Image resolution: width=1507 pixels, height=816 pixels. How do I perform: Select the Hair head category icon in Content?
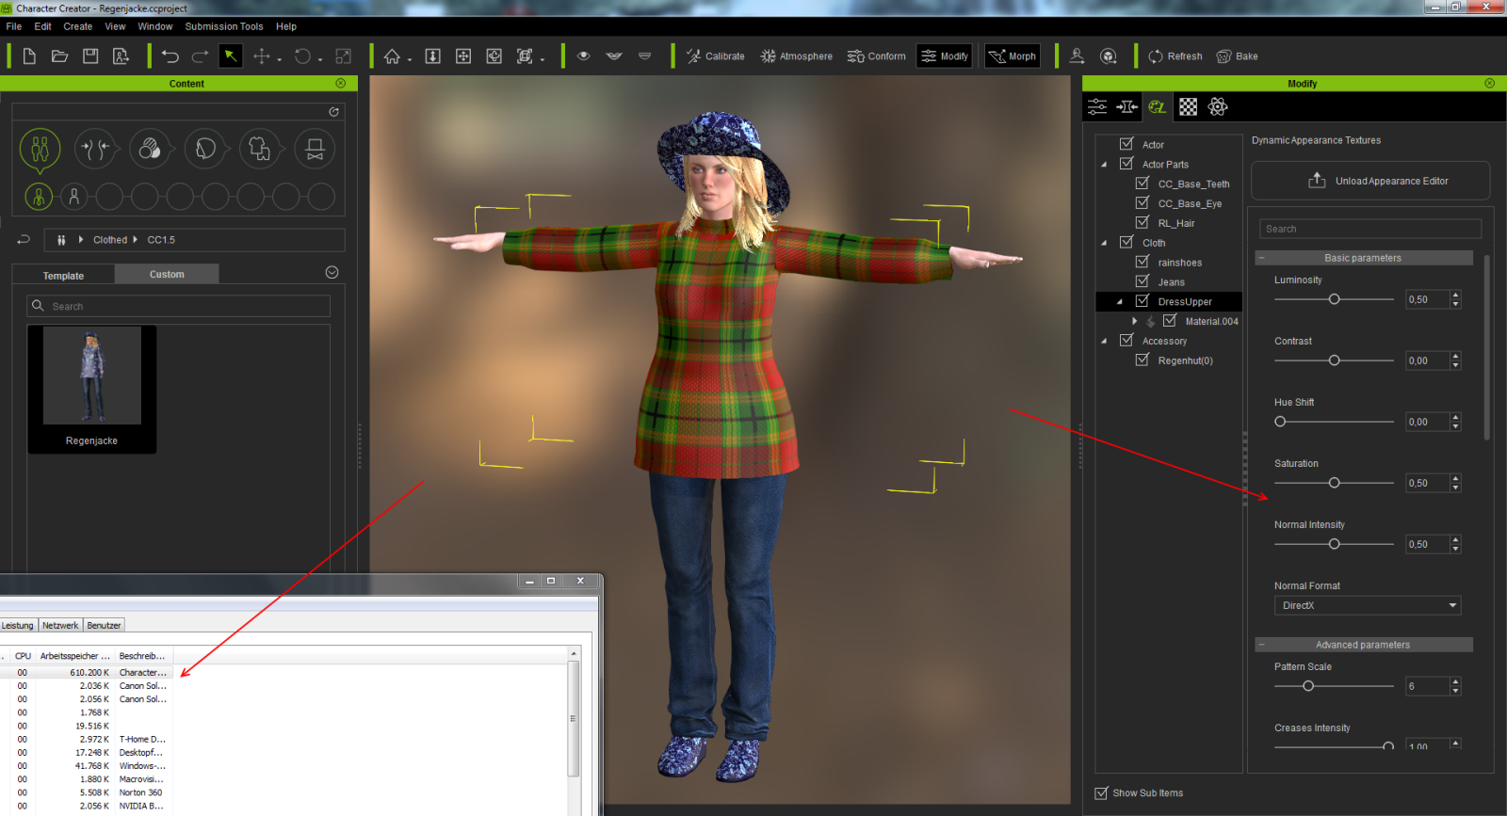[x=204, y=149]
